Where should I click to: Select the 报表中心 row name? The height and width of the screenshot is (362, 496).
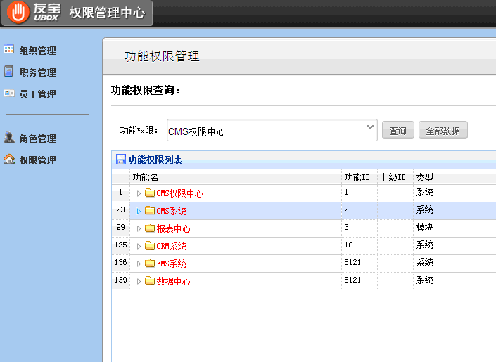tap(173, 228)
